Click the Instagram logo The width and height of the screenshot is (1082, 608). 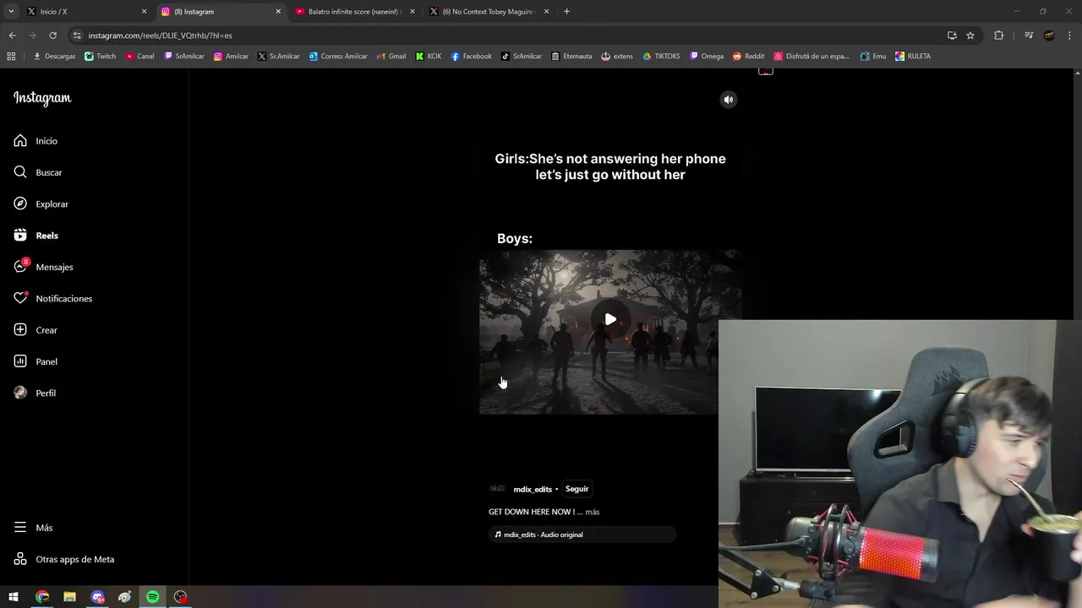(42, 98)
